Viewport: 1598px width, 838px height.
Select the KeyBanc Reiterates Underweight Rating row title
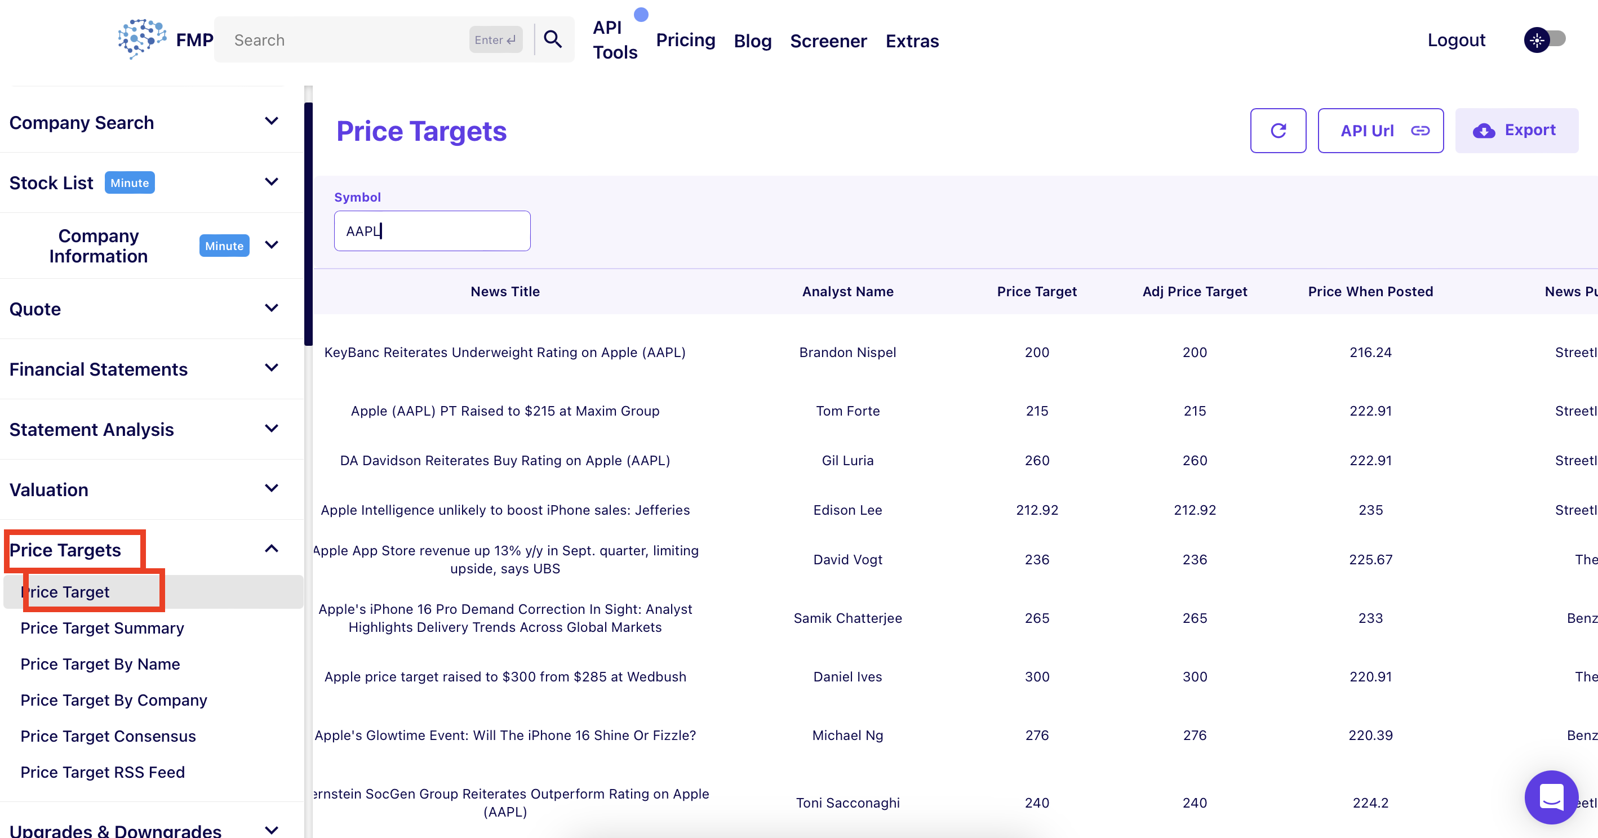coord(505,352)
